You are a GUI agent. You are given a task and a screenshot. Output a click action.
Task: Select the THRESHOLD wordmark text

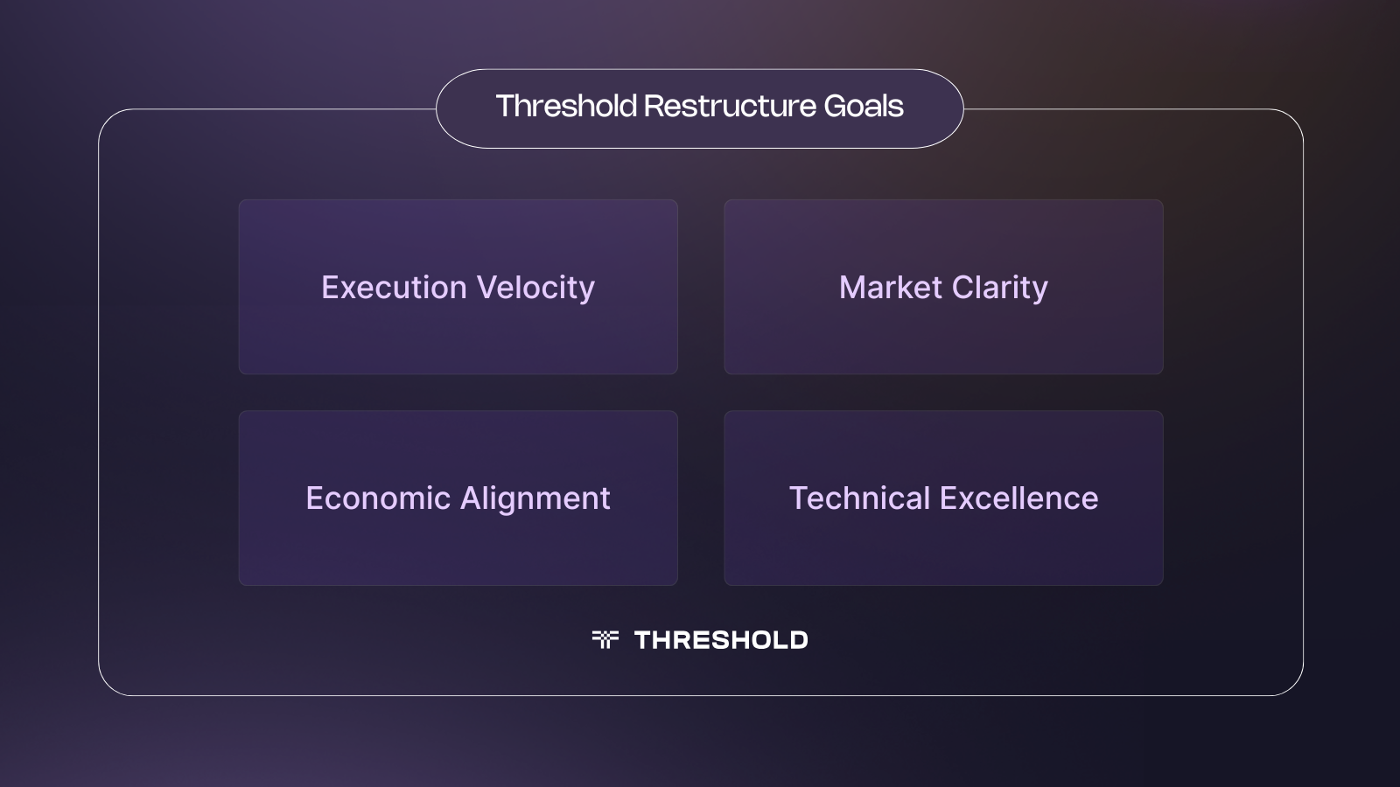(721, 640)
